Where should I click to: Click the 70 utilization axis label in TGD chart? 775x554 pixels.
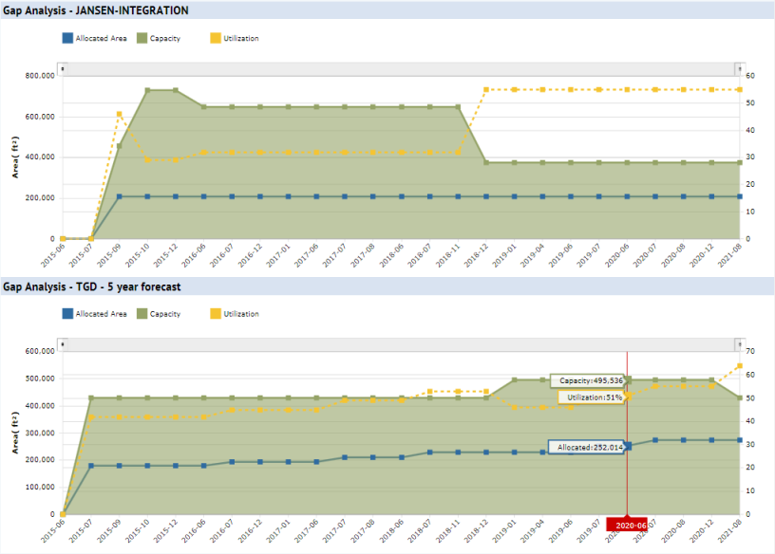click(750, 351)
